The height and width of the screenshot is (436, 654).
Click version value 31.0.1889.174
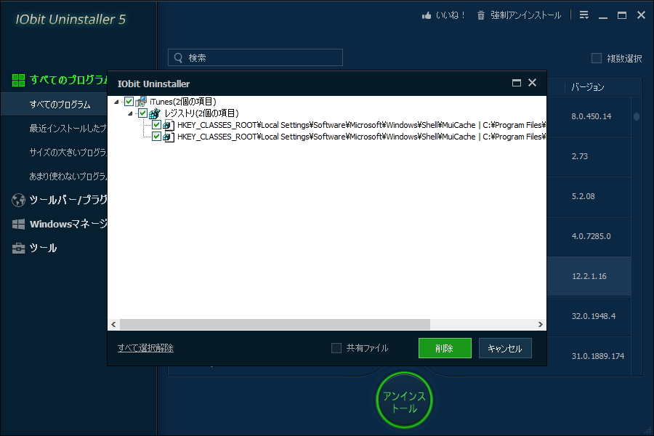click(x=598, y=356)
